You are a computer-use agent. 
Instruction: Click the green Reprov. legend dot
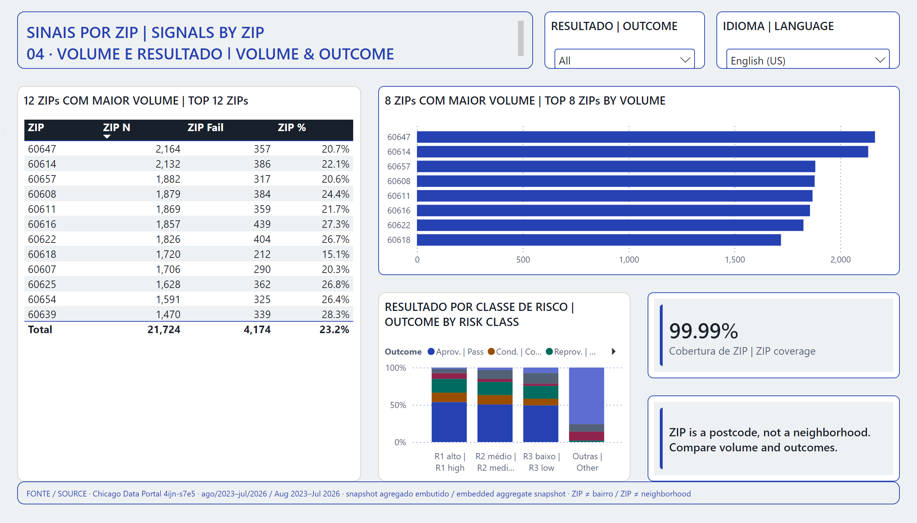(x=549, y=351)
